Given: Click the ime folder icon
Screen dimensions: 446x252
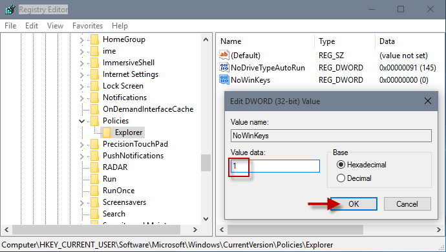Looking at the screenshot, I should pos(94,51).
